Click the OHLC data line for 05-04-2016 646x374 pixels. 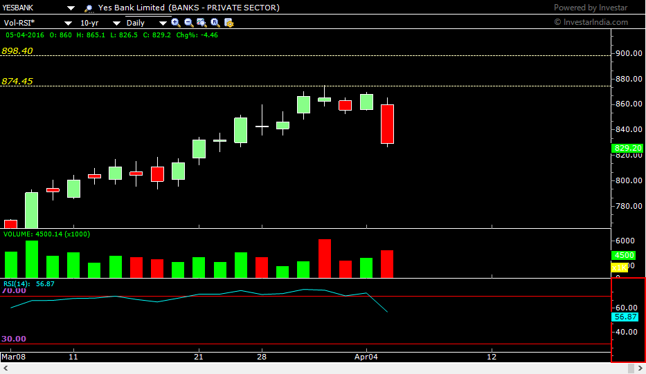coord(111,35)
